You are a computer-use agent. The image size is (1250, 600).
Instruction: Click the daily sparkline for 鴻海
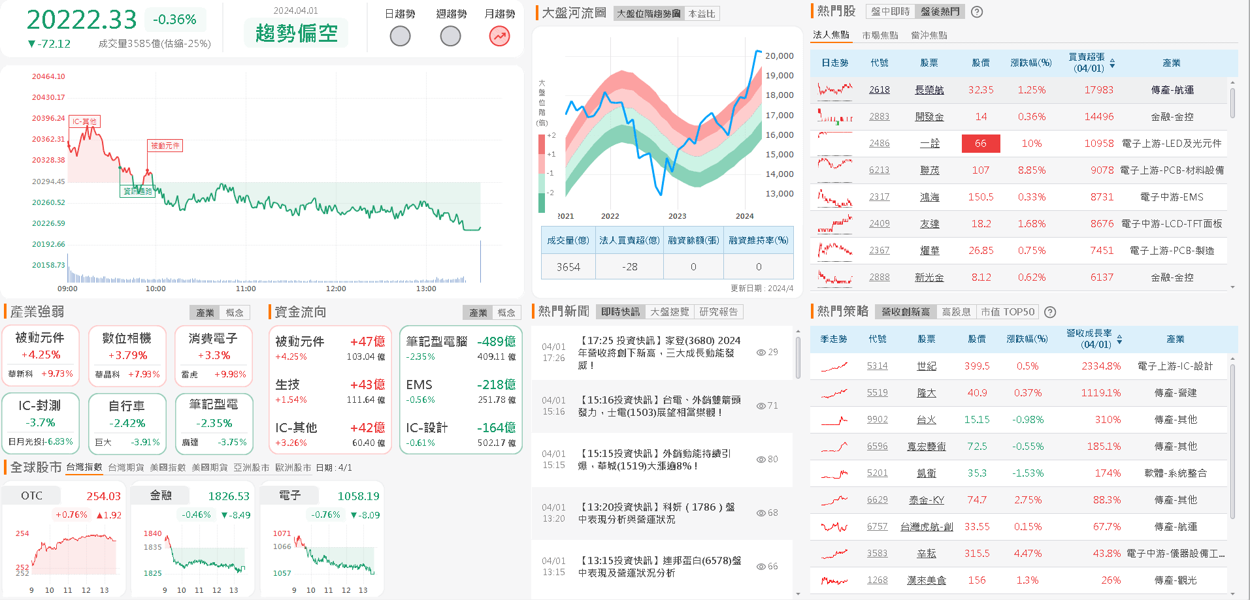coord(835,197)
